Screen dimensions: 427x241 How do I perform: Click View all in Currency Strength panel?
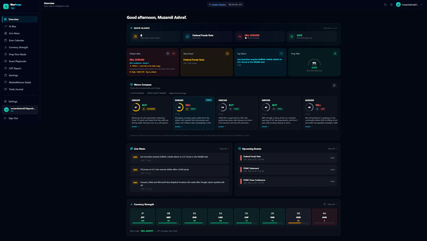(332, 204)
